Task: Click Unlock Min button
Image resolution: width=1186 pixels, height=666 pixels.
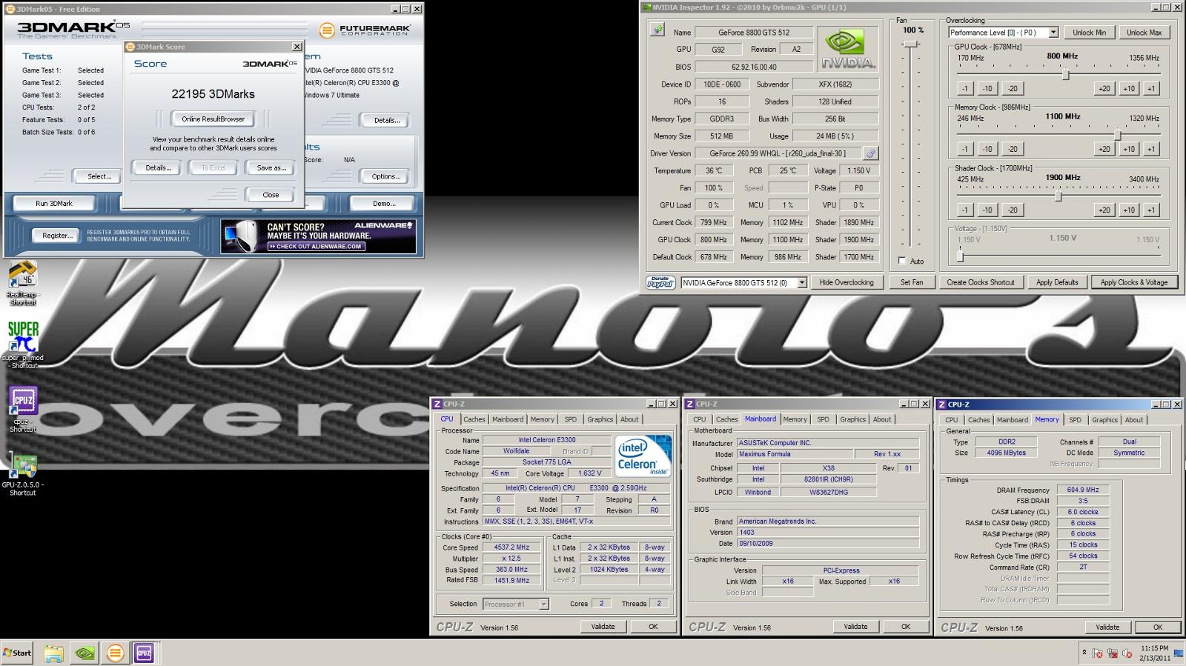Action: (x=1089, y=33)
